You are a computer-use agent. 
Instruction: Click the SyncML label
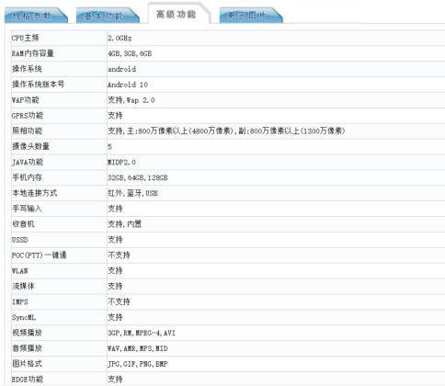pyautogui.click(x=24, y=317)
